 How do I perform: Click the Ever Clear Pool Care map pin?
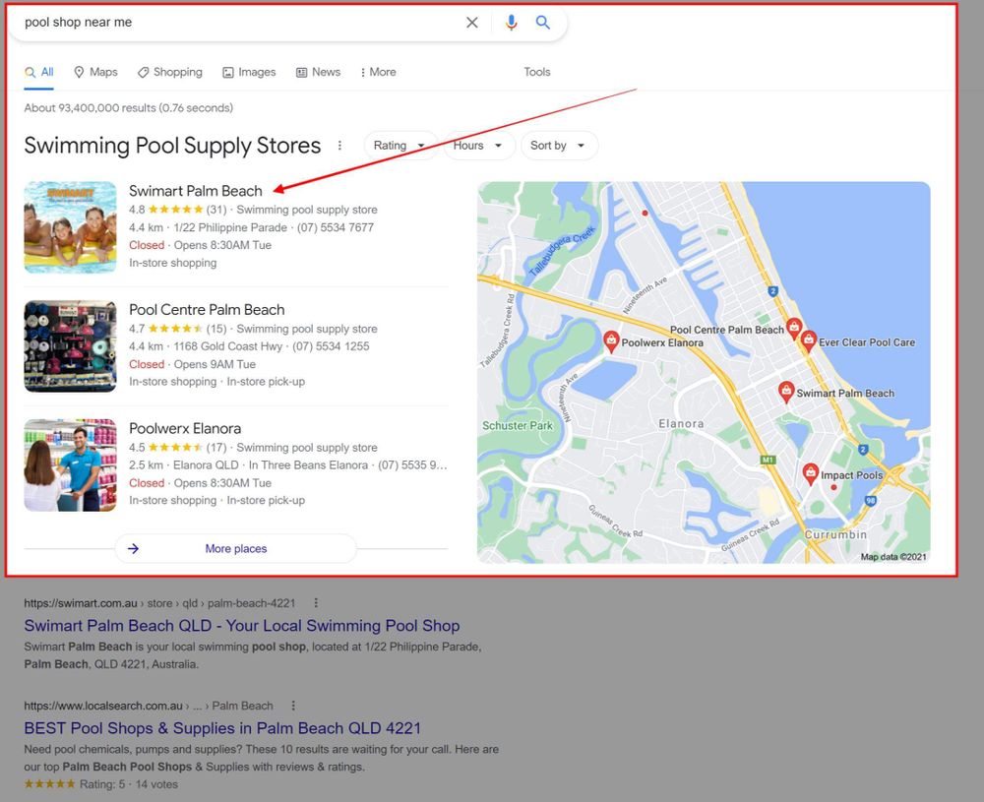809,340
